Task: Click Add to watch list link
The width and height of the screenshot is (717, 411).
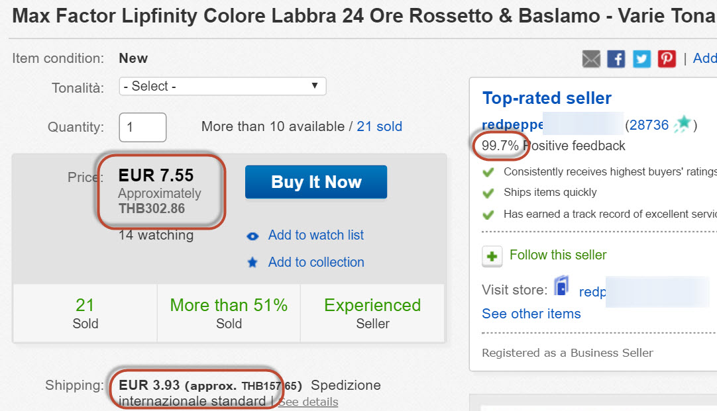Action: 316,235
